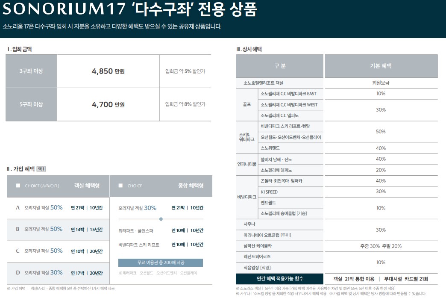Click the Ⅱ. 가입 혜택 section heading
Screen dimensions: 446x298
tap(21, 169)
